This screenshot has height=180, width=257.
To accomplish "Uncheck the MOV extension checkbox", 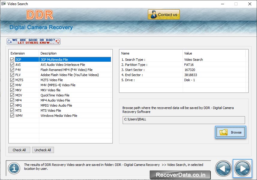I will pos(12,95).
